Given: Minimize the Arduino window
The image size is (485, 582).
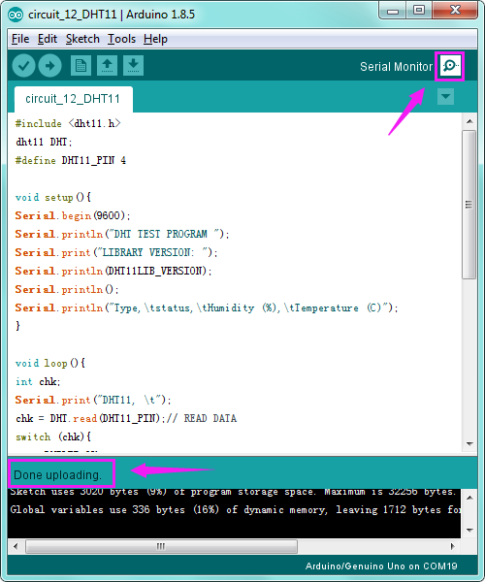Looking at the screenshot, I should coord(393,11).
